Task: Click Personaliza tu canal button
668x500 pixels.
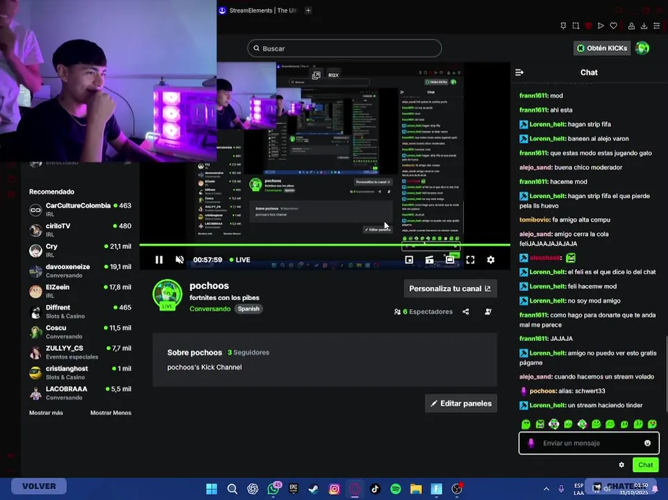Action: coord(450,289)
